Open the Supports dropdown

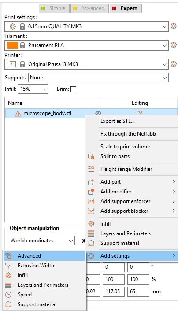coord(98,78)
